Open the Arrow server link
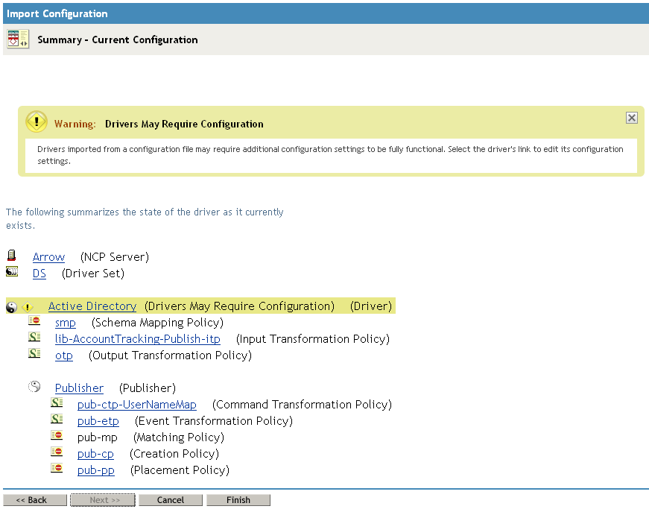 click(48, 257)
